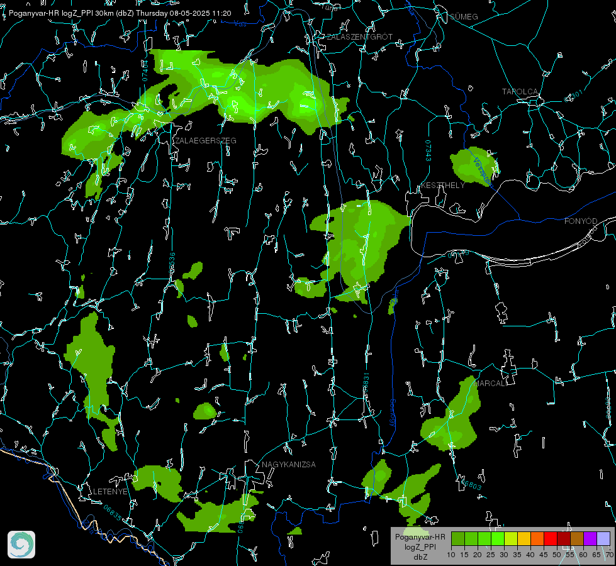
Task: Click the SÜMEG town label
Action: pos(464,16)
